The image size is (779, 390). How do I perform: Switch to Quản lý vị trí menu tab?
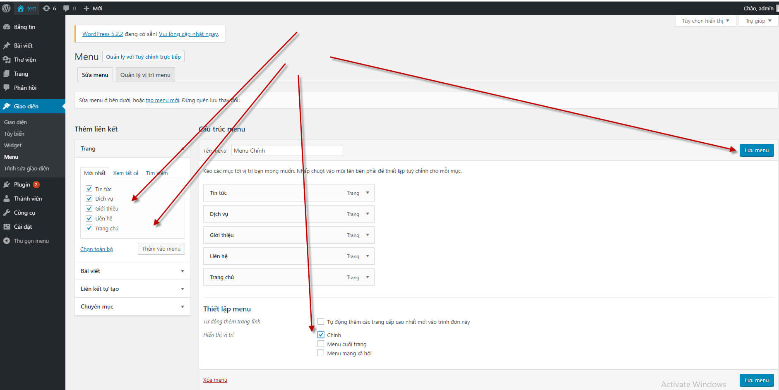(145, 75)
